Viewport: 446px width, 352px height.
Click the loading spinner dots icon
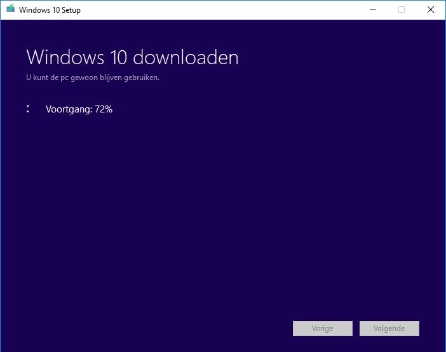[27, 109]
